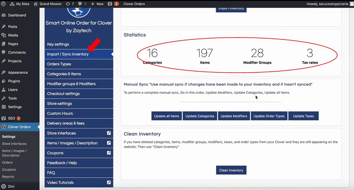The height and width of the screenshot is (190, 354).
Task: Open Clover Orders in the admin bar
Action: 134,4
